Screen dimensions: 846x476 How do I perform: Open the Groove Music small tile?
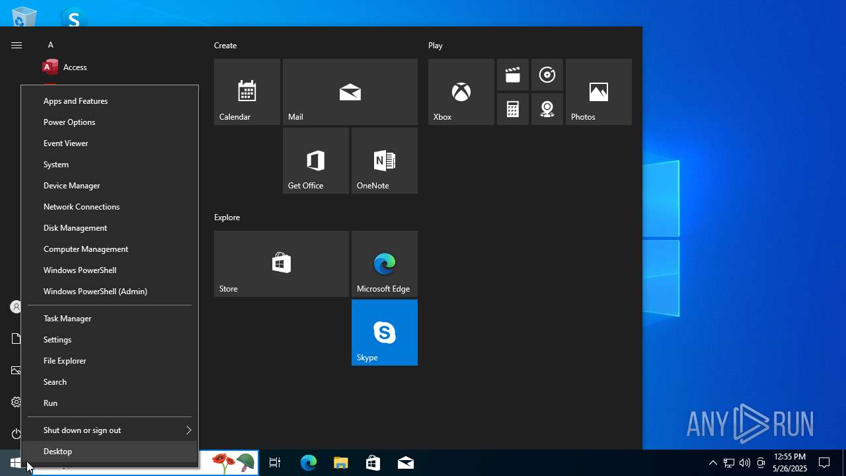tap(547, 75)
